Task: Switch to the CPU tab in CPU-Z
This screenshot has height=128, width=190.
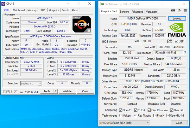Action: coord(7,10)
